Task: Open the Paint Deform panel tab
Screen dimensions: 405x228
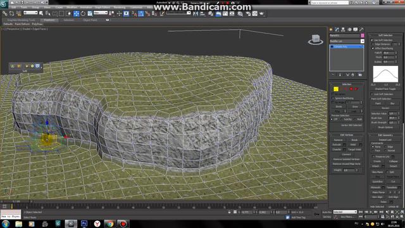Action: [22, 24]
